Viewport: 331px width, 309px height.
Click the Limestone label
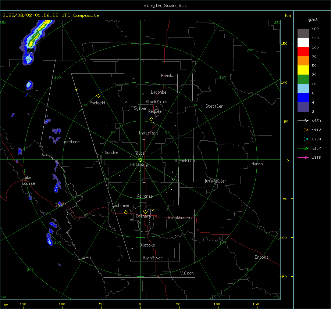(x=70, y=142)
